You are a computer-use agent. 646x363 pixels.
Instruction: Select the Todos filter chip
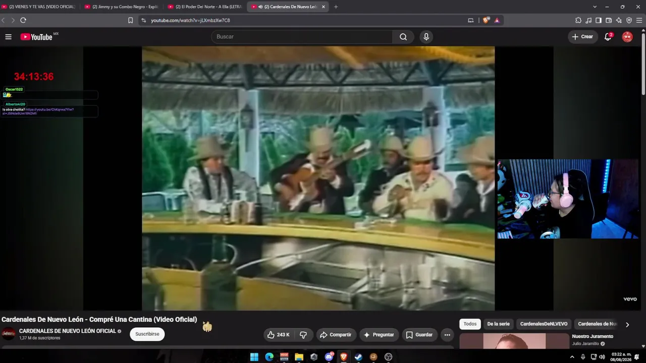(470, 324)
